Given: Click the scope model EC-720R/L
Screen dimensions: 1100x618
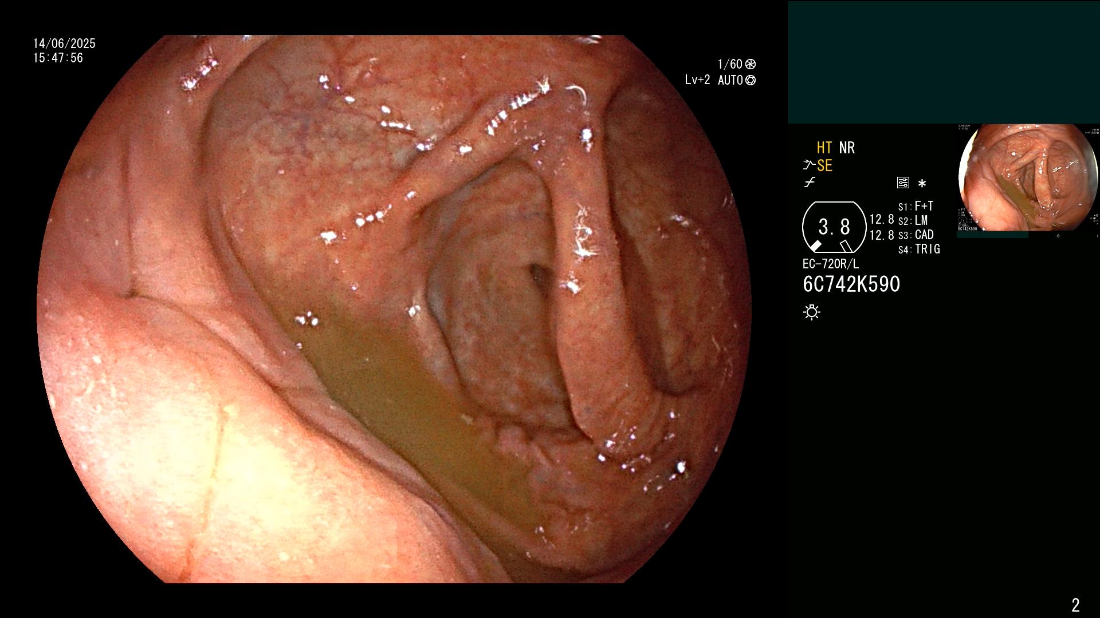Looking at the screenshot, I should (830, 264).
